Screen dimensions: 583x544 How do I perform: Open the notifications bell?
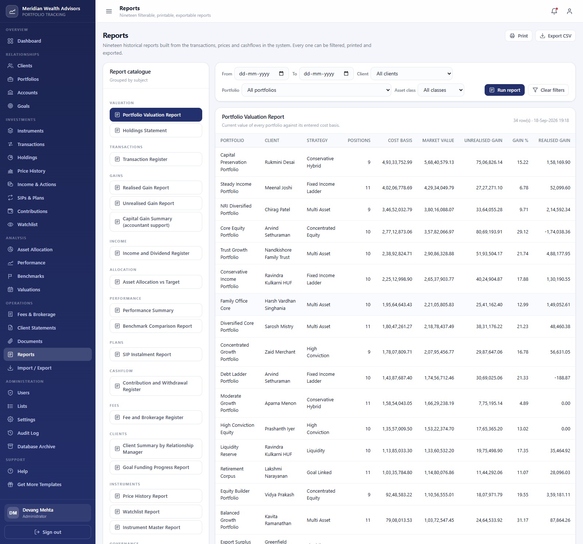pos(554,11)
